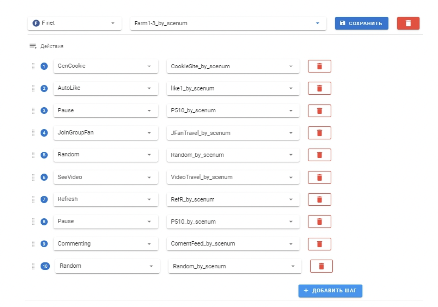Remove the Refresh step via trash icon
Viewport: 438px width, 307px height.
(319, 199)
